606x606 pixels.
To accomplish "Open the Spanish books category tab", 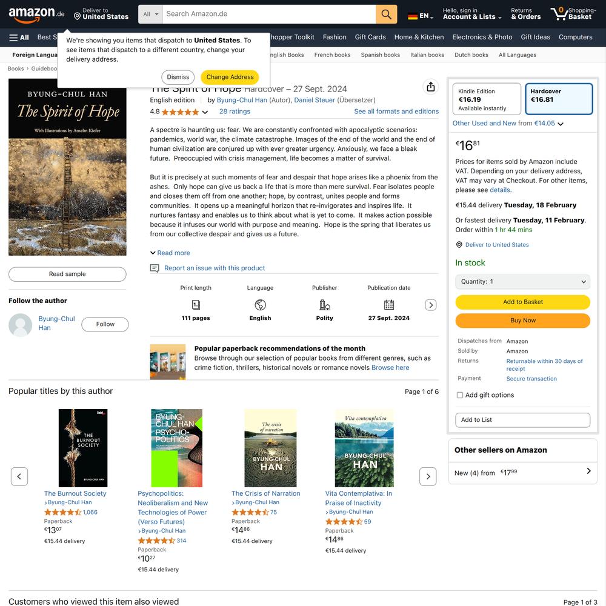I will coord(381,55).
